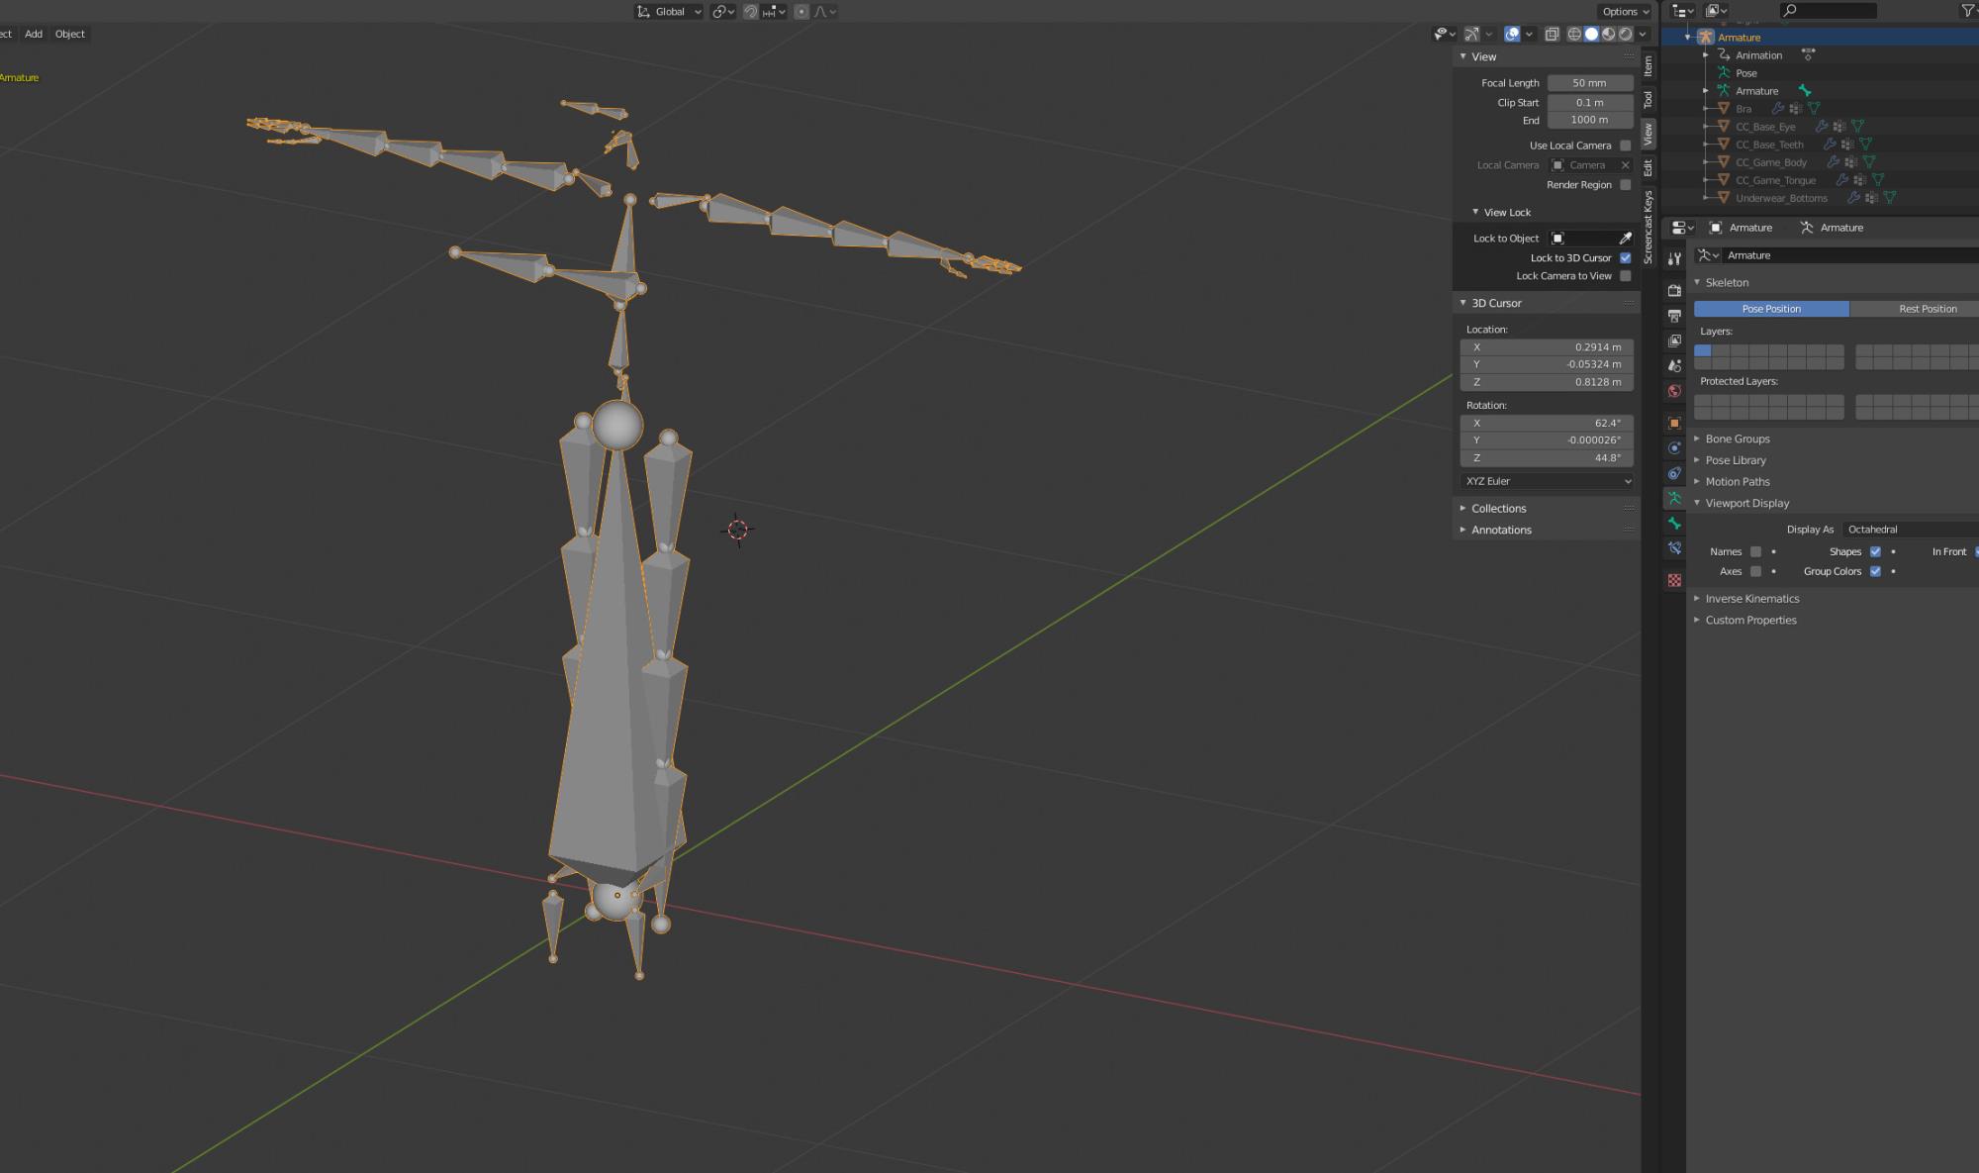The image size is (1979, 1173).
Task: Open the Screencast Keys sidebar tab
Action: pos(1648,228)
